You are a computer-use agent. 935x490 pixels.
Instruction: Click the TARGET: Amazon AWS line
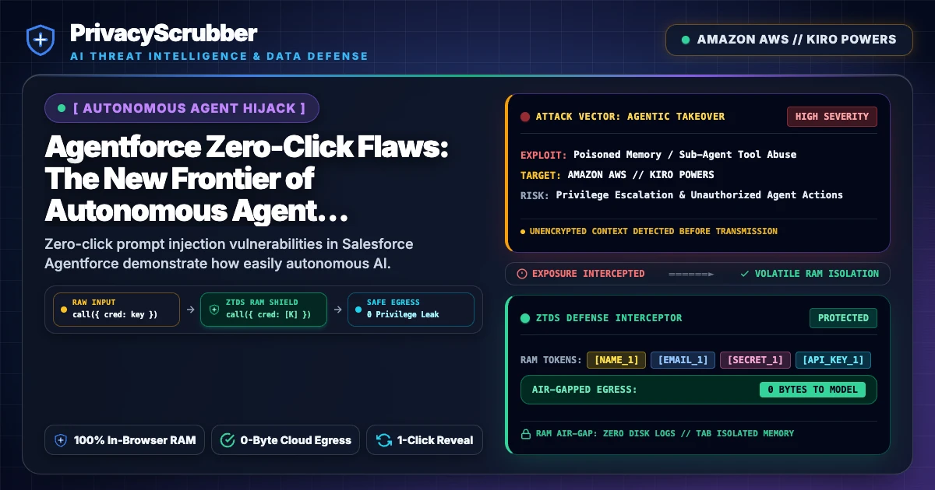(x=617, y=175)
